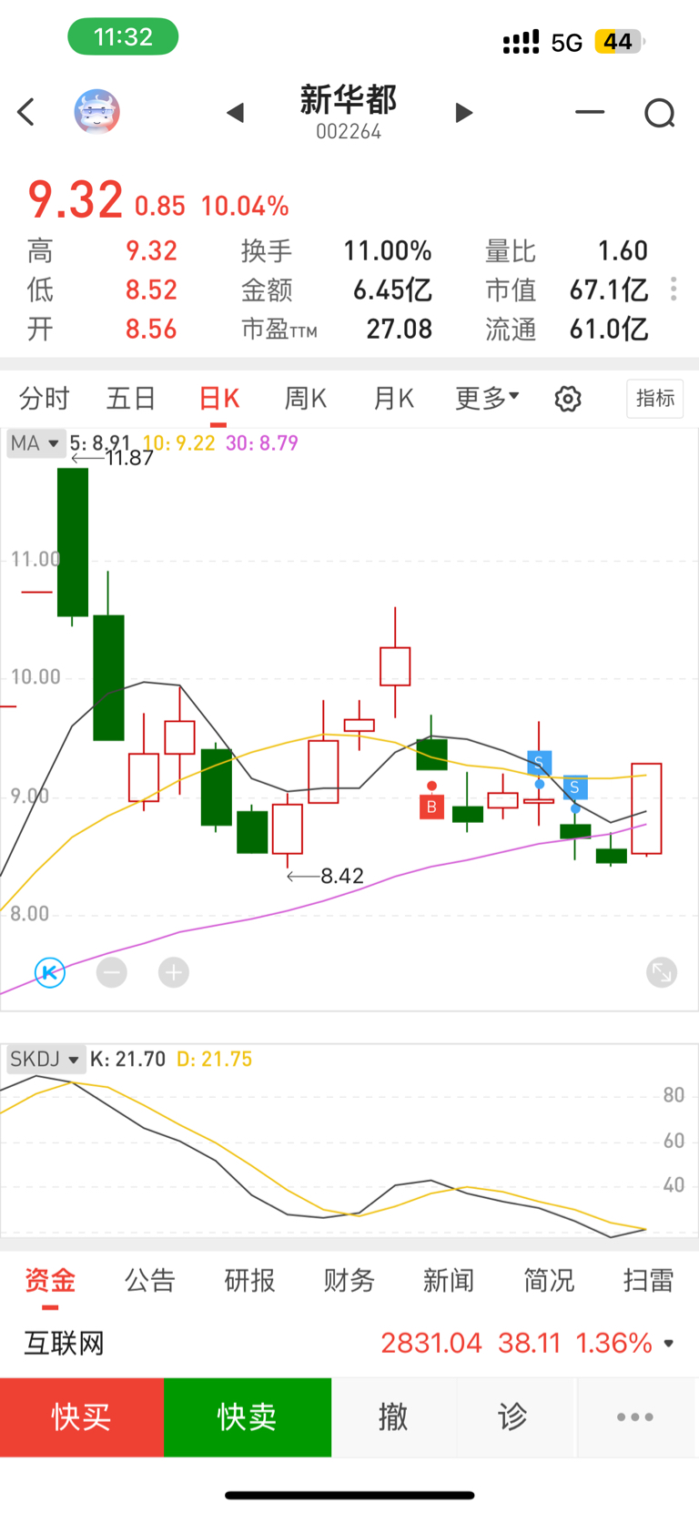Switch to the 新闻 tab
Viewport: 699px width, 1513px height.
(449, 1281)
